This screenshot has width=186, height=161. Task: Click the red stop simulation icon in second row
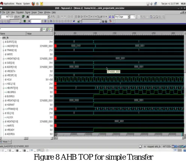click(110, 21)
